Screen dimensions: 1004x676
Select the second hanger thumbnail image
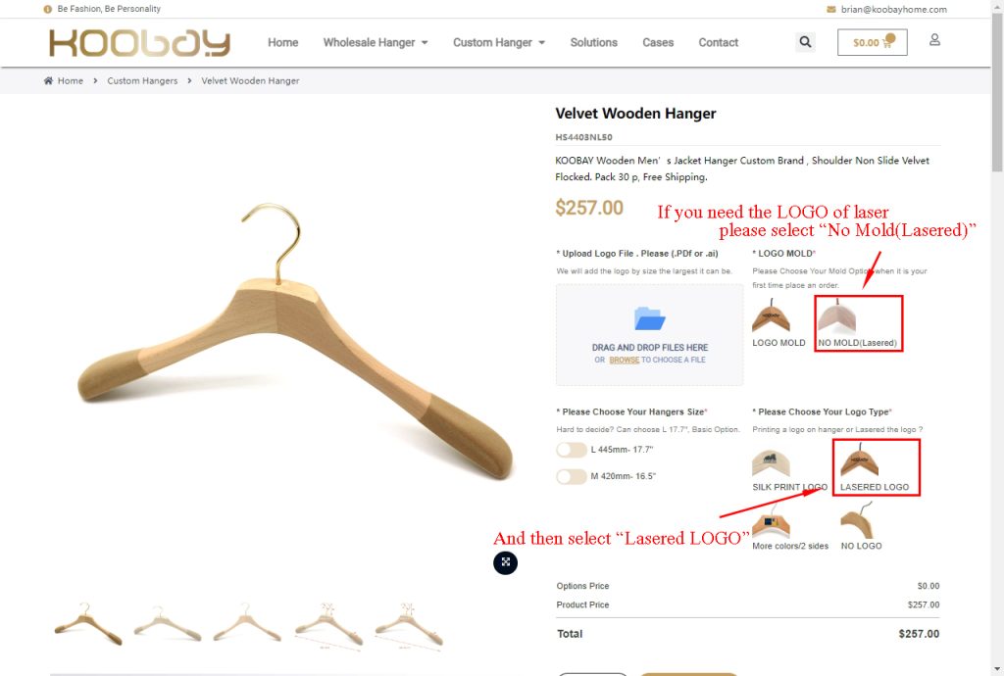[167, 623]
